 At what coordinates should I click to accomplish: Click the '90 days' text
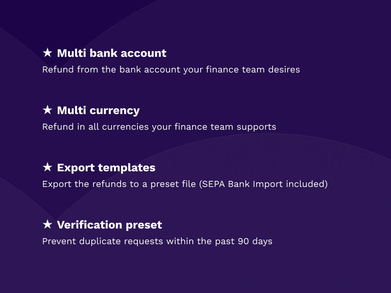click(255, 241)
